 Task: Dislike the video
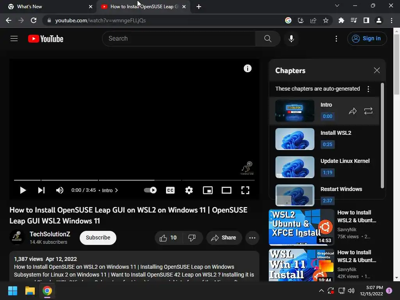[192, 238]
